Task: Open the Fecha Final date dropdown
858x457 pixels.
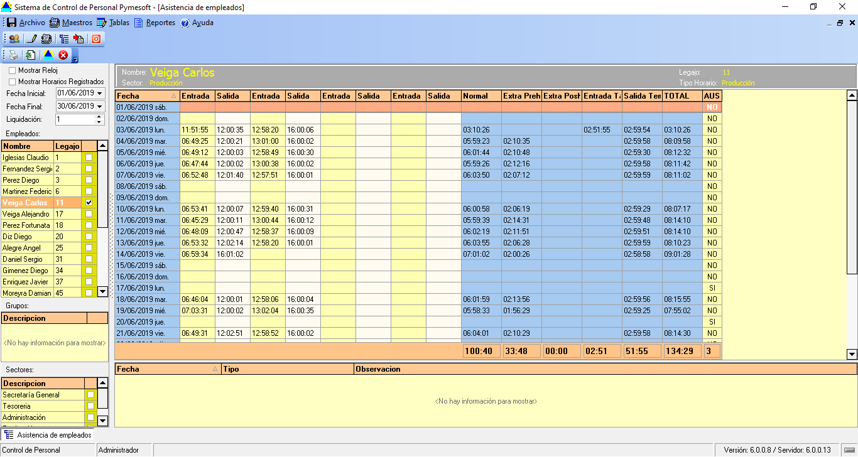Action: coord(99,106)
